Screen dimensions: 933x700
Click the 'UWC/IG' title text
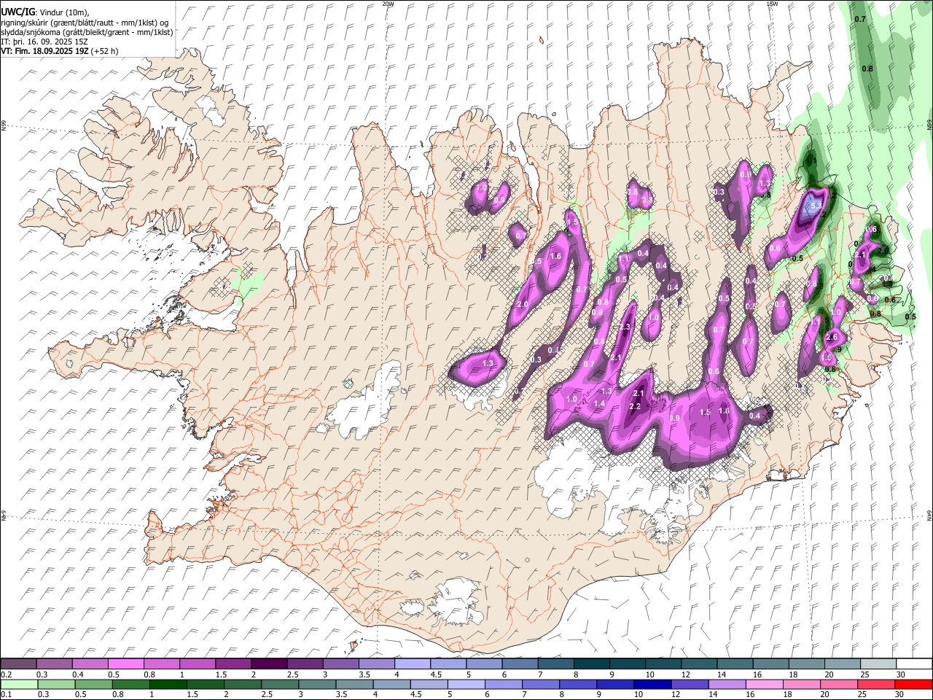point(17,12)
